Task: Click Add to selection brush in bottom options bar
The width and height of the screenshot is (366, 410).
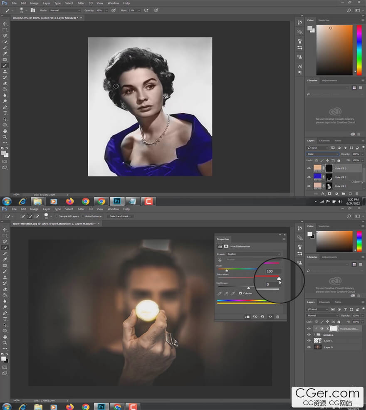Action: click(30, 216)
